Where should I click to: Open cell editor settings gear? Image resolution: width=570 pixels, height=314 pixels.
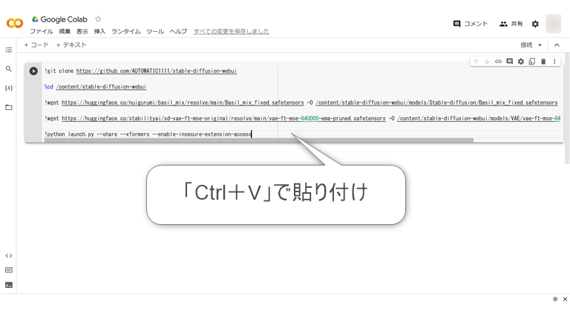pyautogui.click(x=521, y=62)
